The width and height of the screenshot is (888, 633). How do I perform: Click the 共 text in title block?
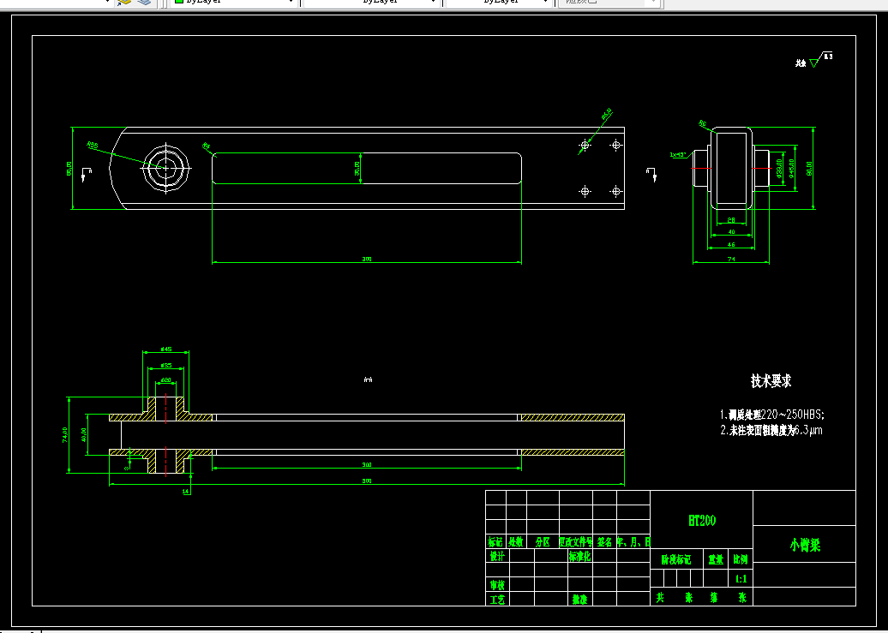660,598
